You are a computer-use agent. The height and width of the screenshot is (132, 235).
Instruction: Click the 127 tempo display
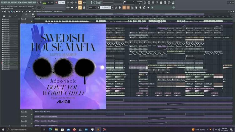pos(61,3)
